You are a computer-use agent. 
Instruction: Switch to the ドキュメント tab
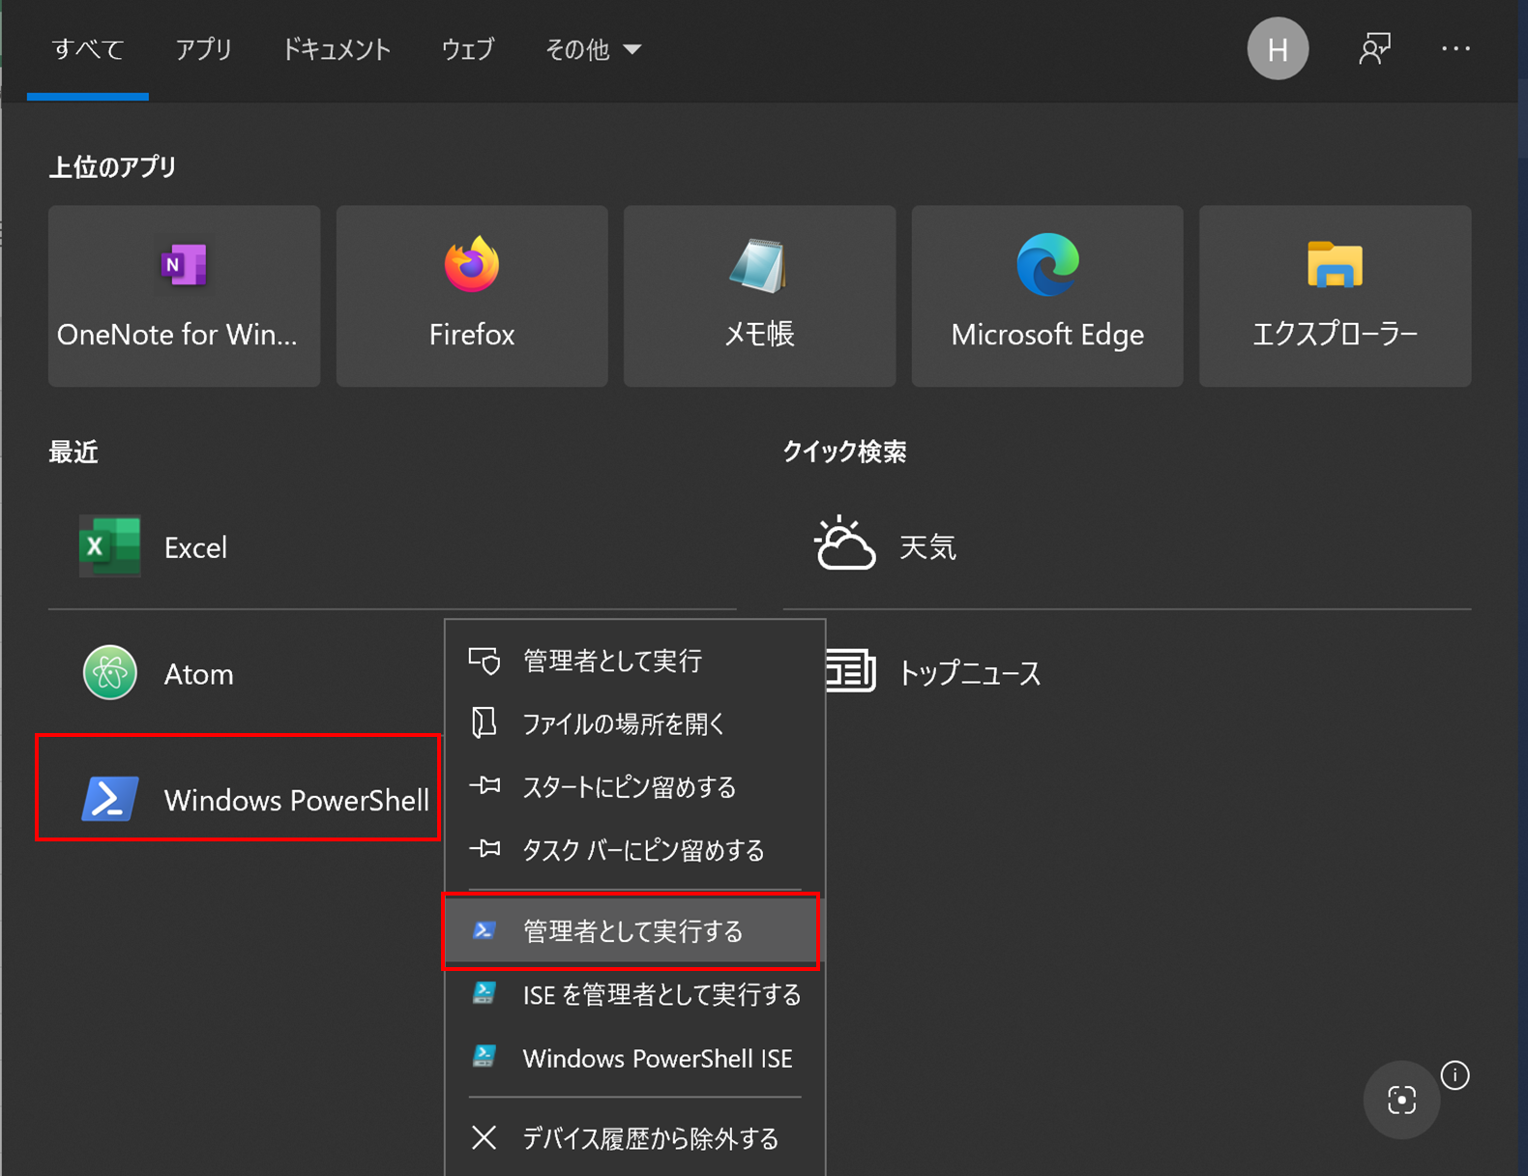(336, 49)
